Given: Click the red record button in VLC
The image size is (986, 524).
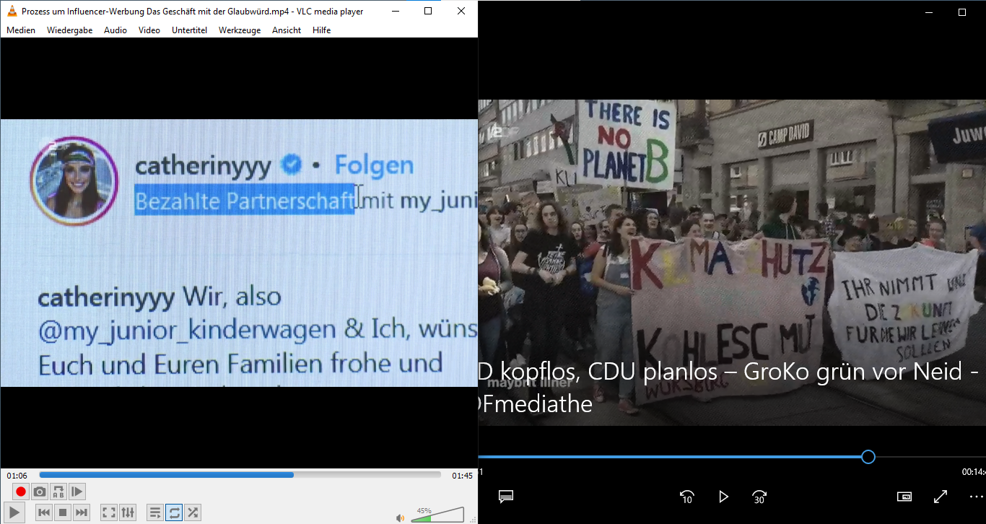Looking at the screenshot, I should click(21, 492).
